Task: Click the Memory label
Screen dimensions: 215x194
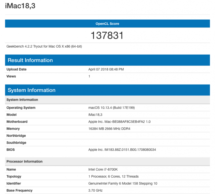Action: (13, 129)
